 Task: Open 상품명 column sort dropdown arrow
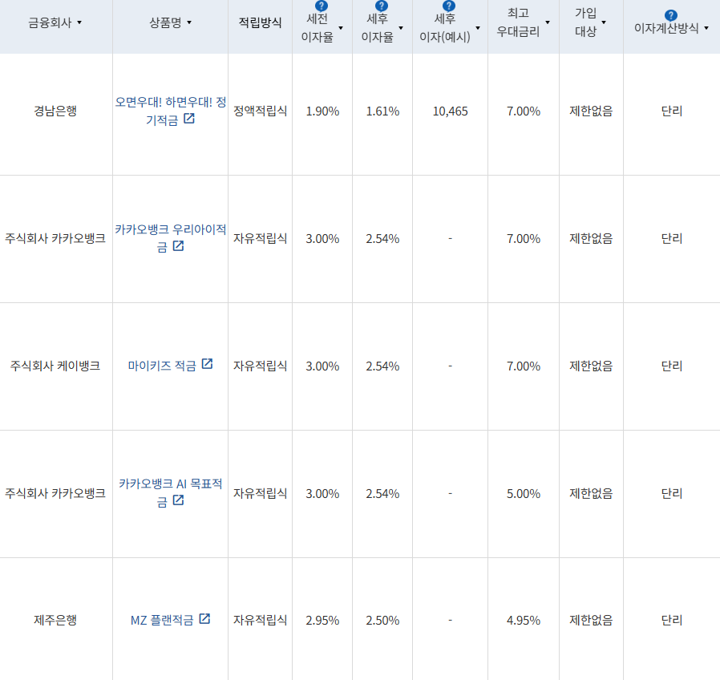[x=189, y=22]
